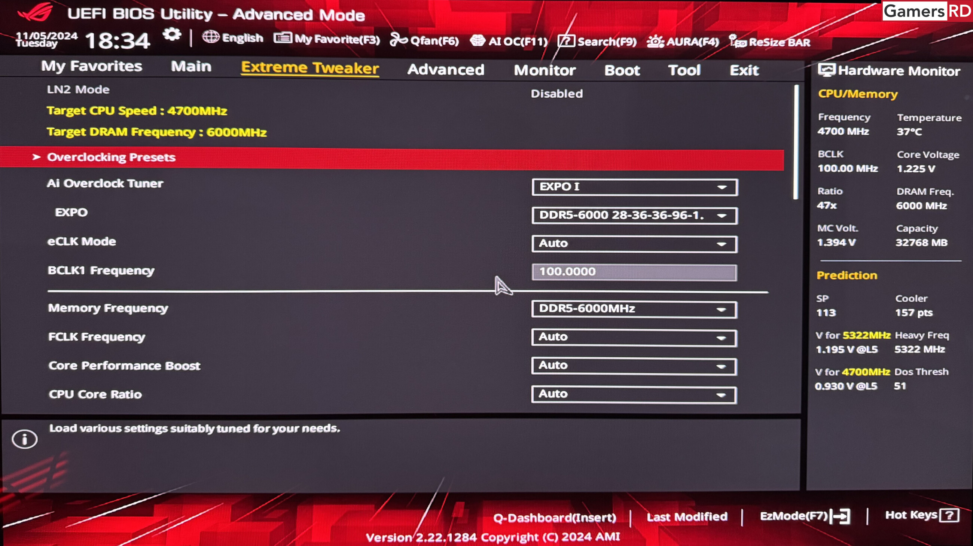Click the My Favorite(F3) label
Screen dimensions: 973x546
pyautogui.click(x=337, y=39)
